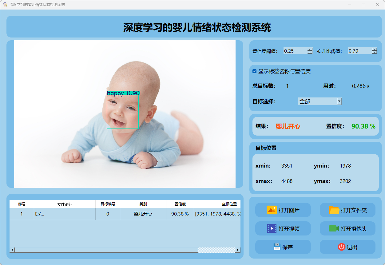Click the picture icon on 打开图片 button
The width and height of the screenshot is (385, 265).
(272, 210)
